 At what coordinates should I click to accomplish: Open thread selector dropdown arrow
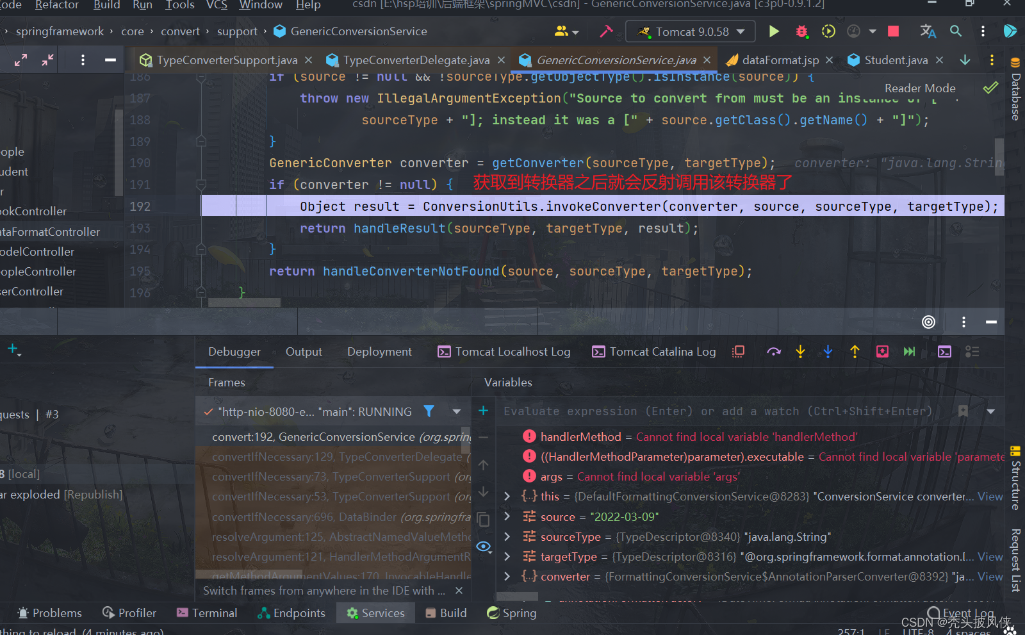click(x=457, y=411)
